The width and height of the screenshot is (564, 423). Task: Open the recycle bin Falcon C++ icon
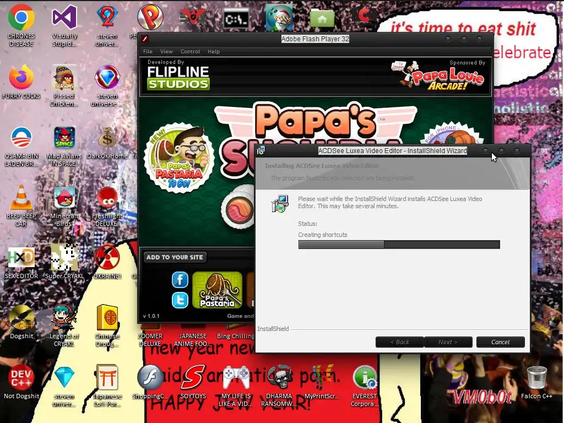pos(536,377)
